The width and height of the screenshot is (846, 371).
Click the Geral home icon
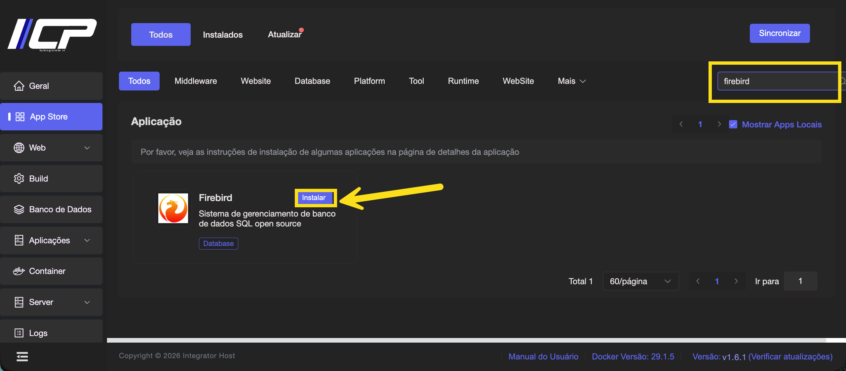[x=19, y=86]
